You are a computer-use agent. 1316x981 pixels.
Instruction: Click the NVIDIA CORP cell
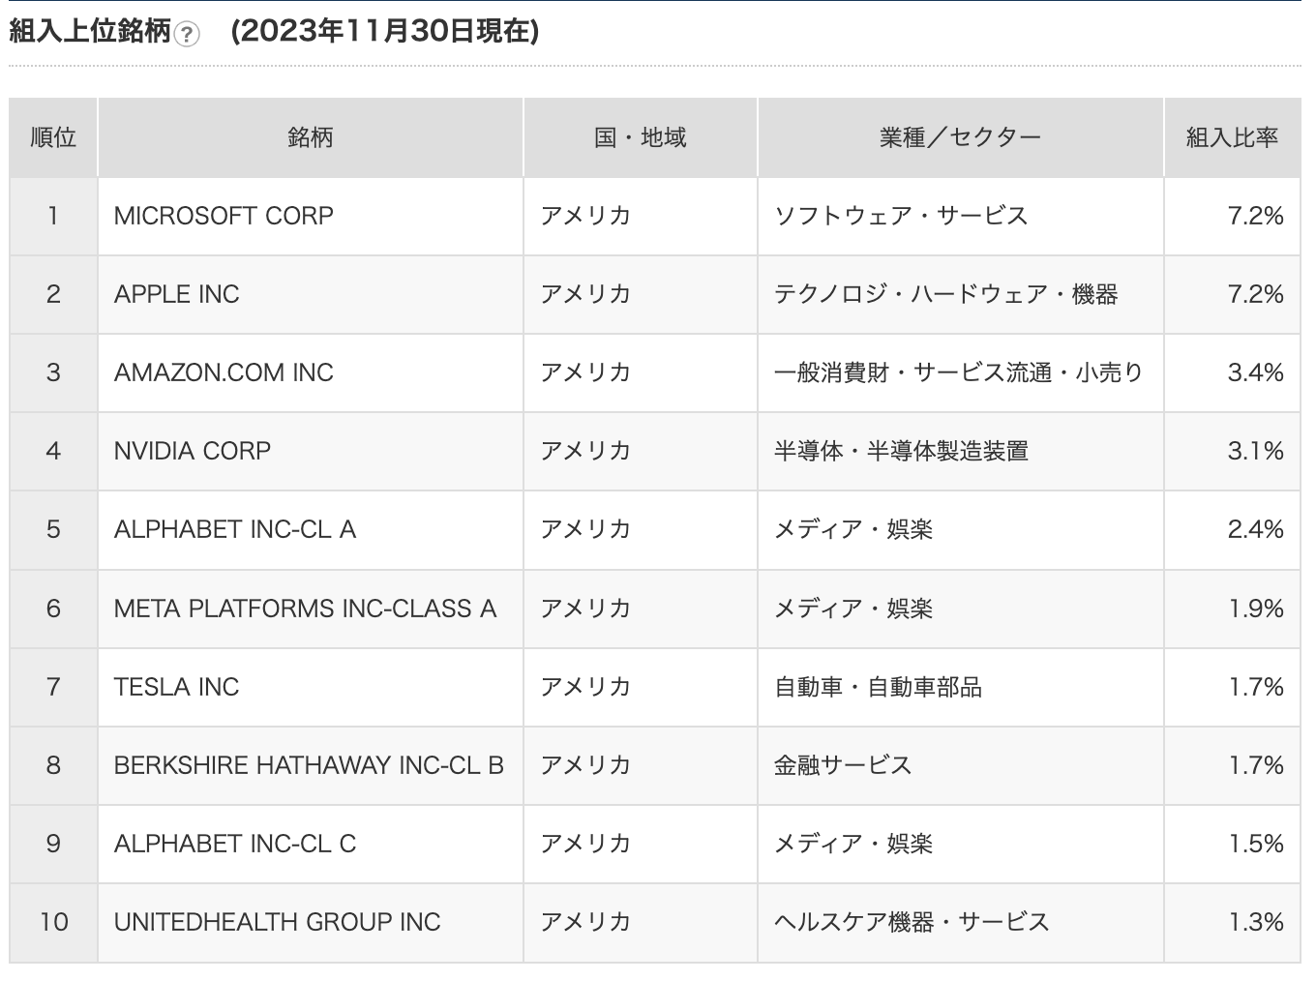click(311, 451)
